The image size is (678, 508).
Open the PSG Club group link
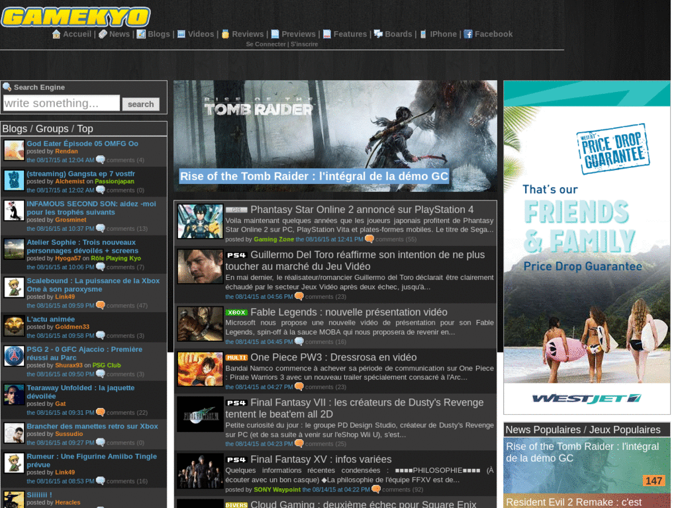107,365
